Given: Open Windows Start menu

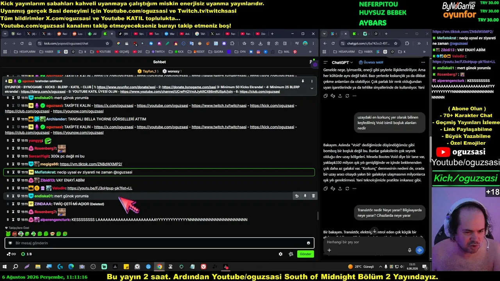Looking at the screenshot, I should coord(5,267).
